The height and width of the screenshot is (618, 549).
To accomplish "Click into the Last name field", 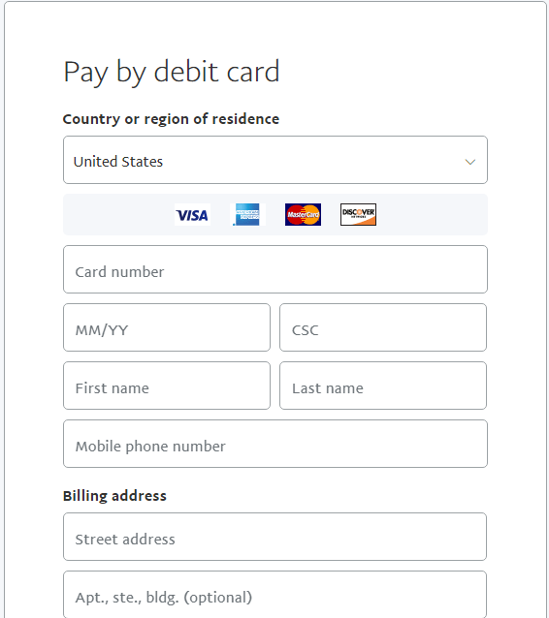I will 383,386.
